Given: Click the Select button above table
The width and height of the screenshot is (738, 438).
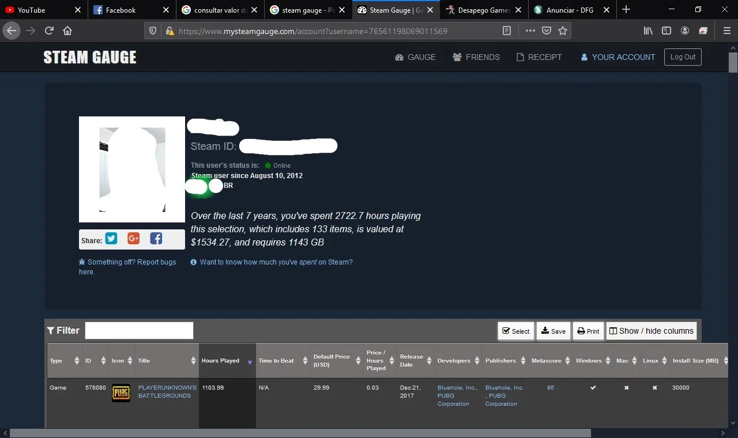Looking at the screenshot, I should pos(516,331).
